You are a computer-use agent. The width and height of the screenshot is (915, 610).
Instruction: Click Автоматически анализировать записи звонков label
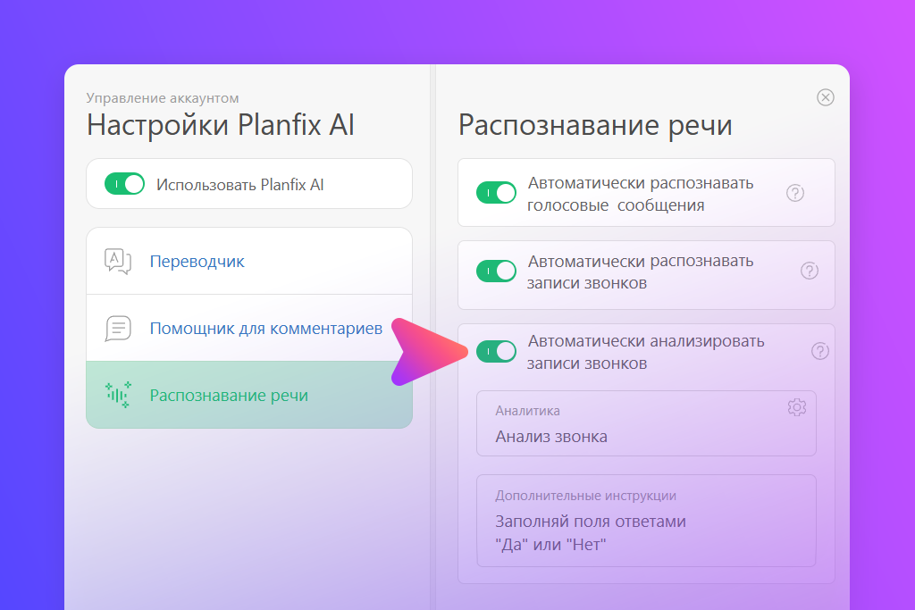(x=645, y=352)
